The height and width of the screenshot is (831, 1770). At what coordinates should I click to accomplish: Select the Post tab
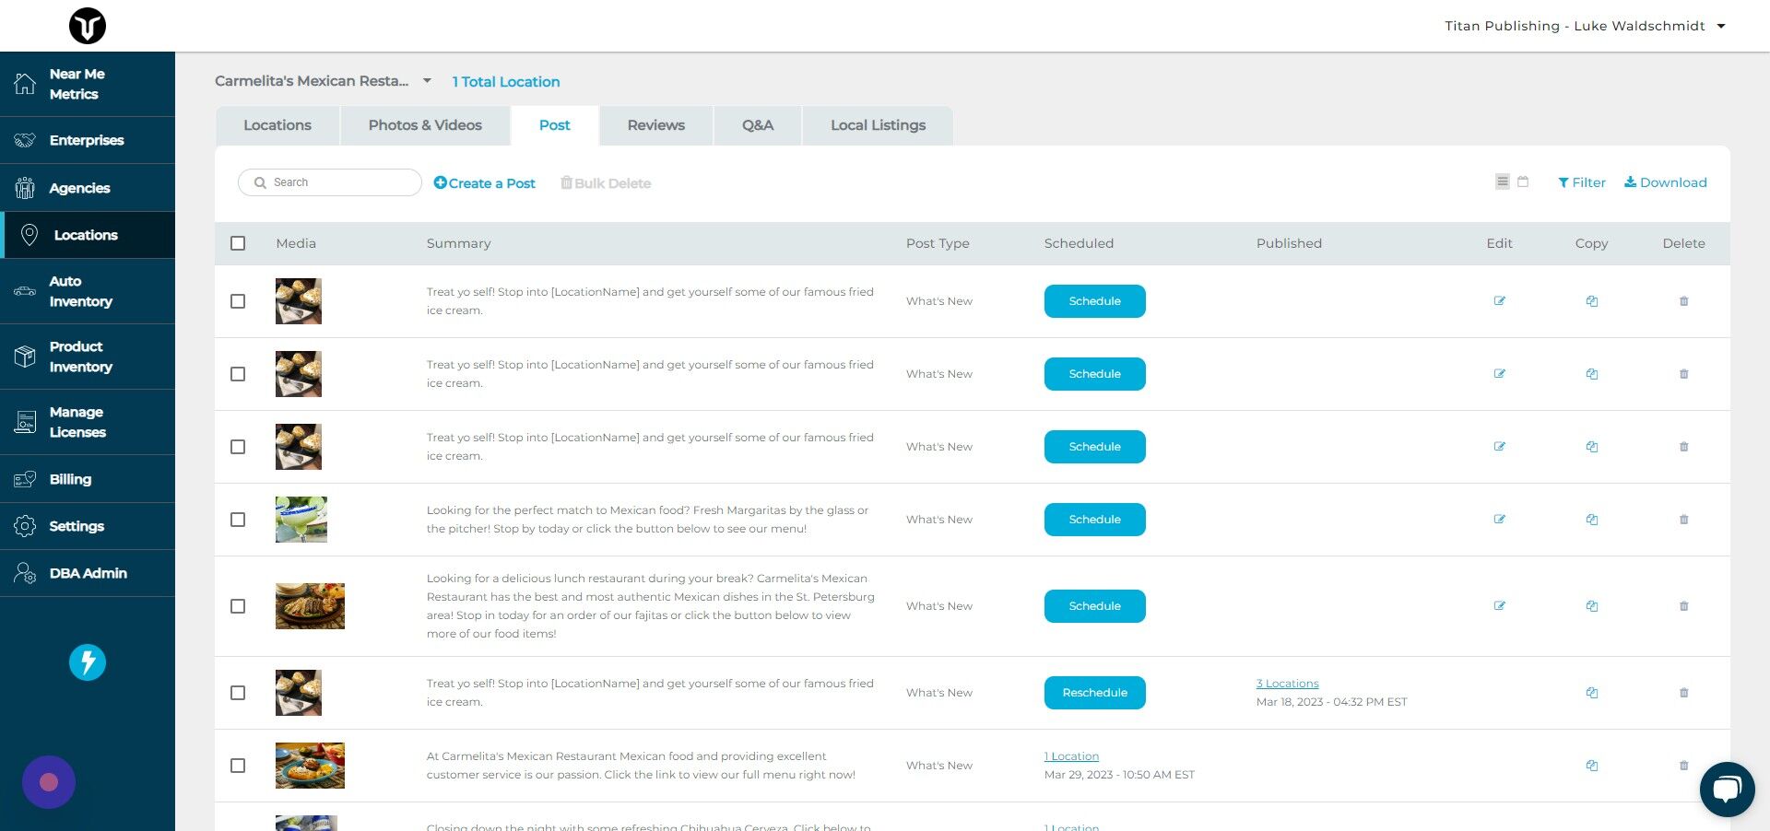[555, 125]
